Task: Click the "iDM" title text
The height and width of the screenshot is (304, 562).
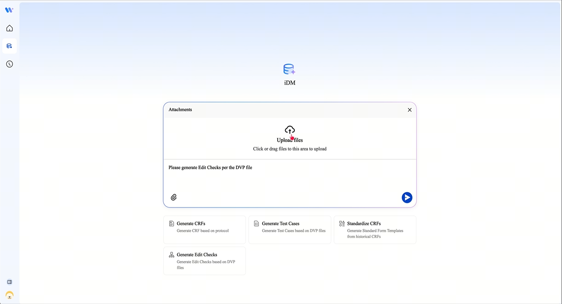Action: point(290,83)
